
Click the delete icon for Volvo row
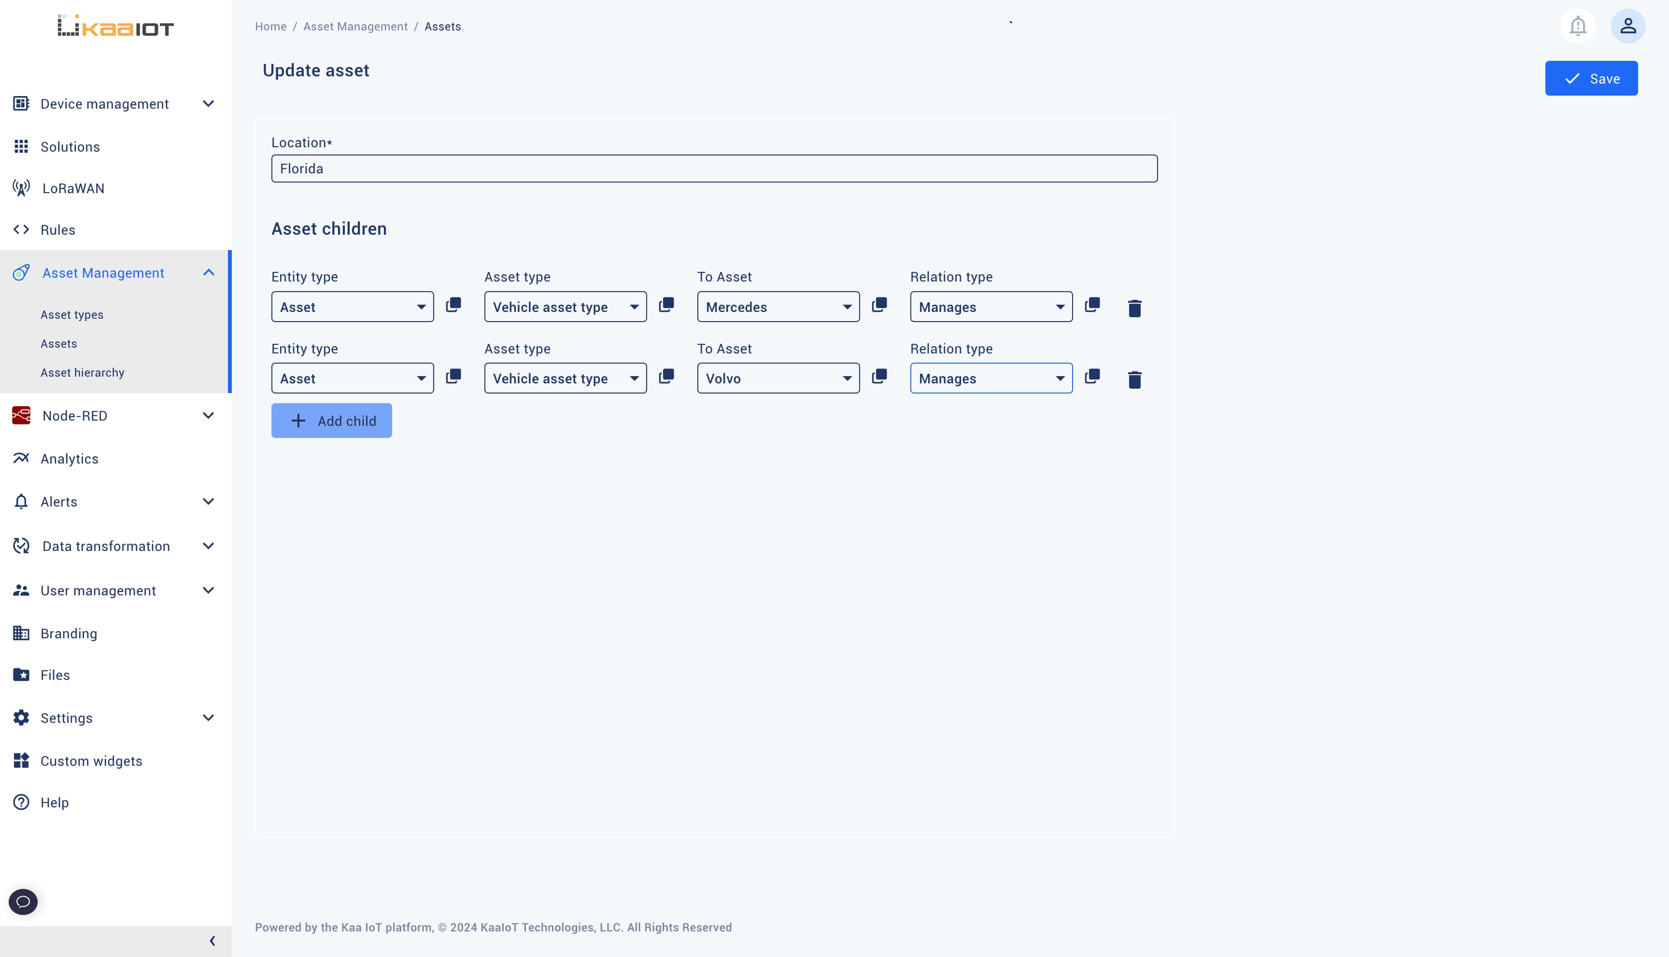(1135, 378)
